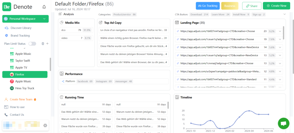Click dco 79 media mix row
Viewport: 294px width, 133px height.
(76, 30)
